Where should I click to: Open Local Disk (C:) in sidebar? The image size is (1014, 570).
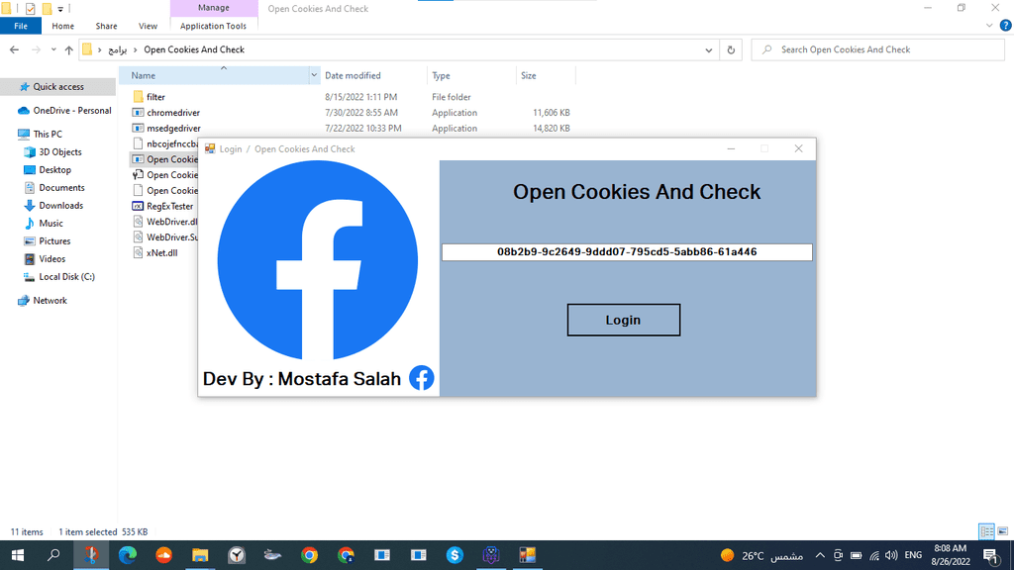[66, 277]
